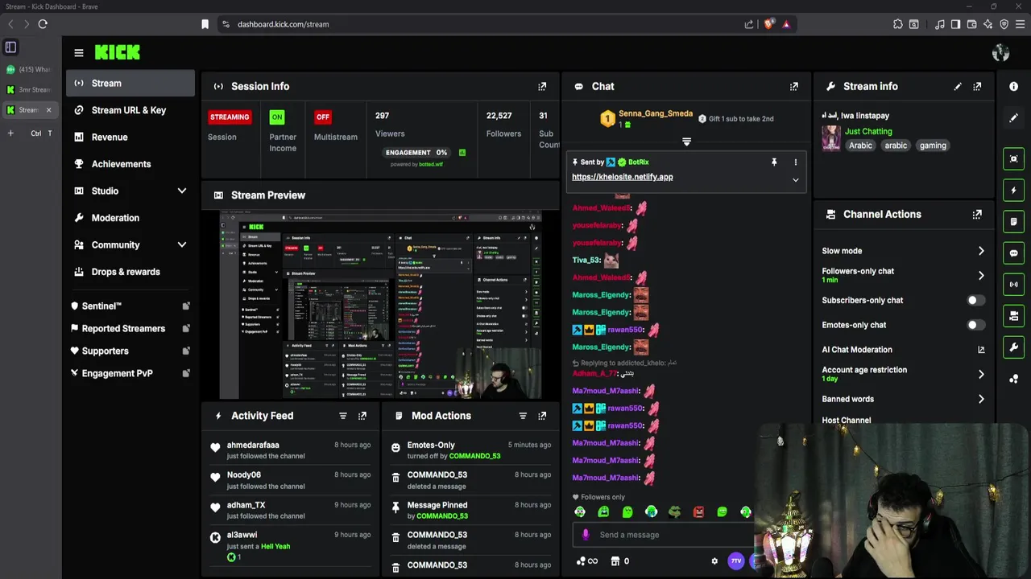Open Stream URL & Key page
The height and width of the screenshot is (579, 1031).
(130, 110)
